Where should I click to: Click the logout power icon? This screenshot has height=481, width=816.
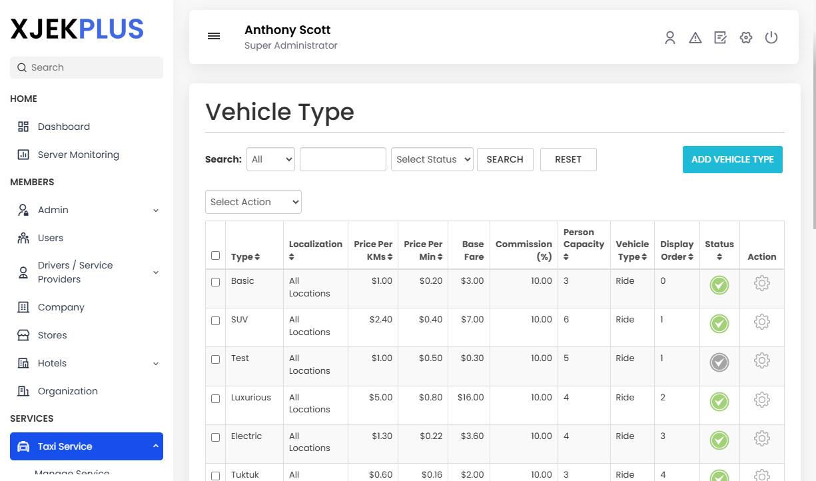click(x=771, y=37)
